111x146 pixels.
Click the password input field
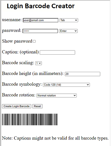40,31
